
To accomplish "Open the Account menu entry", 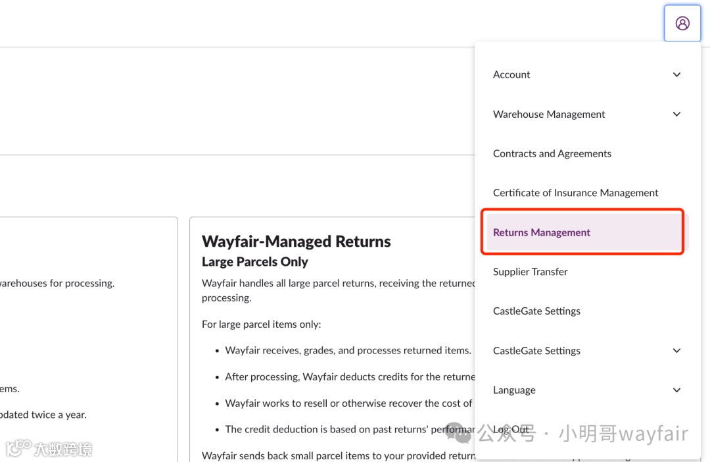I will (511, 75).
